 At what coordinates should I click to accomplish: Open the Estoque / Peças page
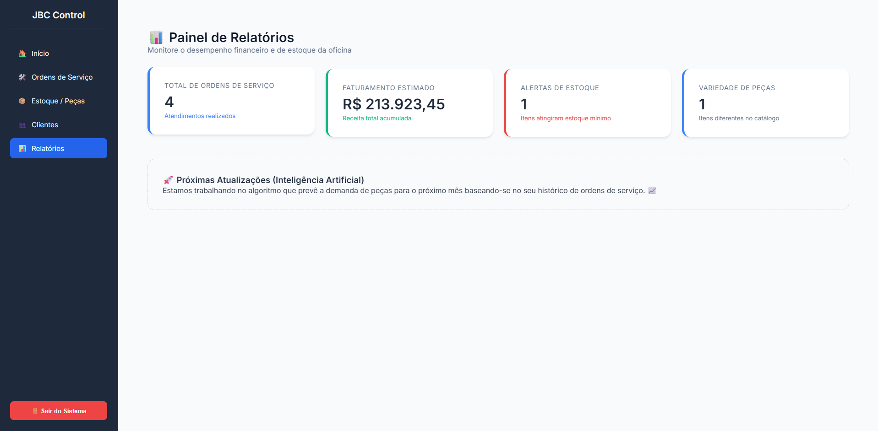tap(58, 101)
